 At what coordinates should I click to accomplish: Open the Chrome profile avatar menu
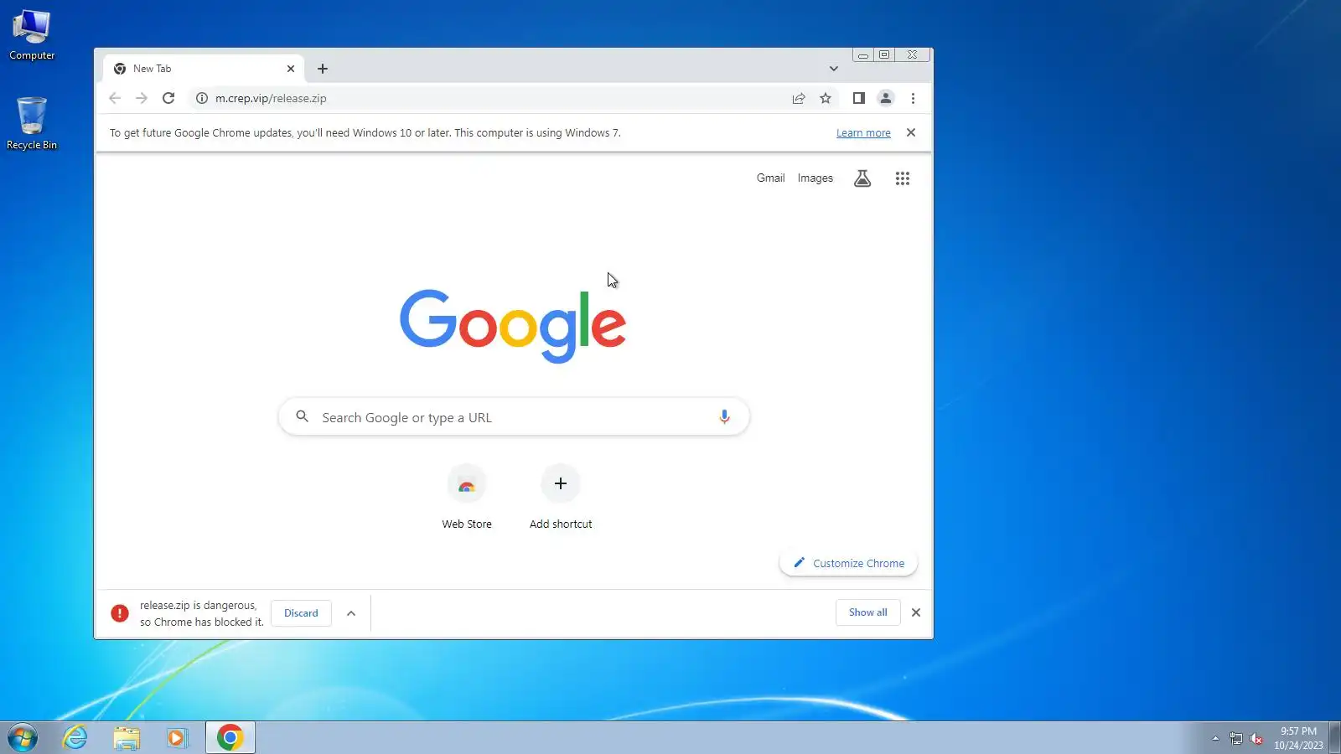click(x=886, y=98)
